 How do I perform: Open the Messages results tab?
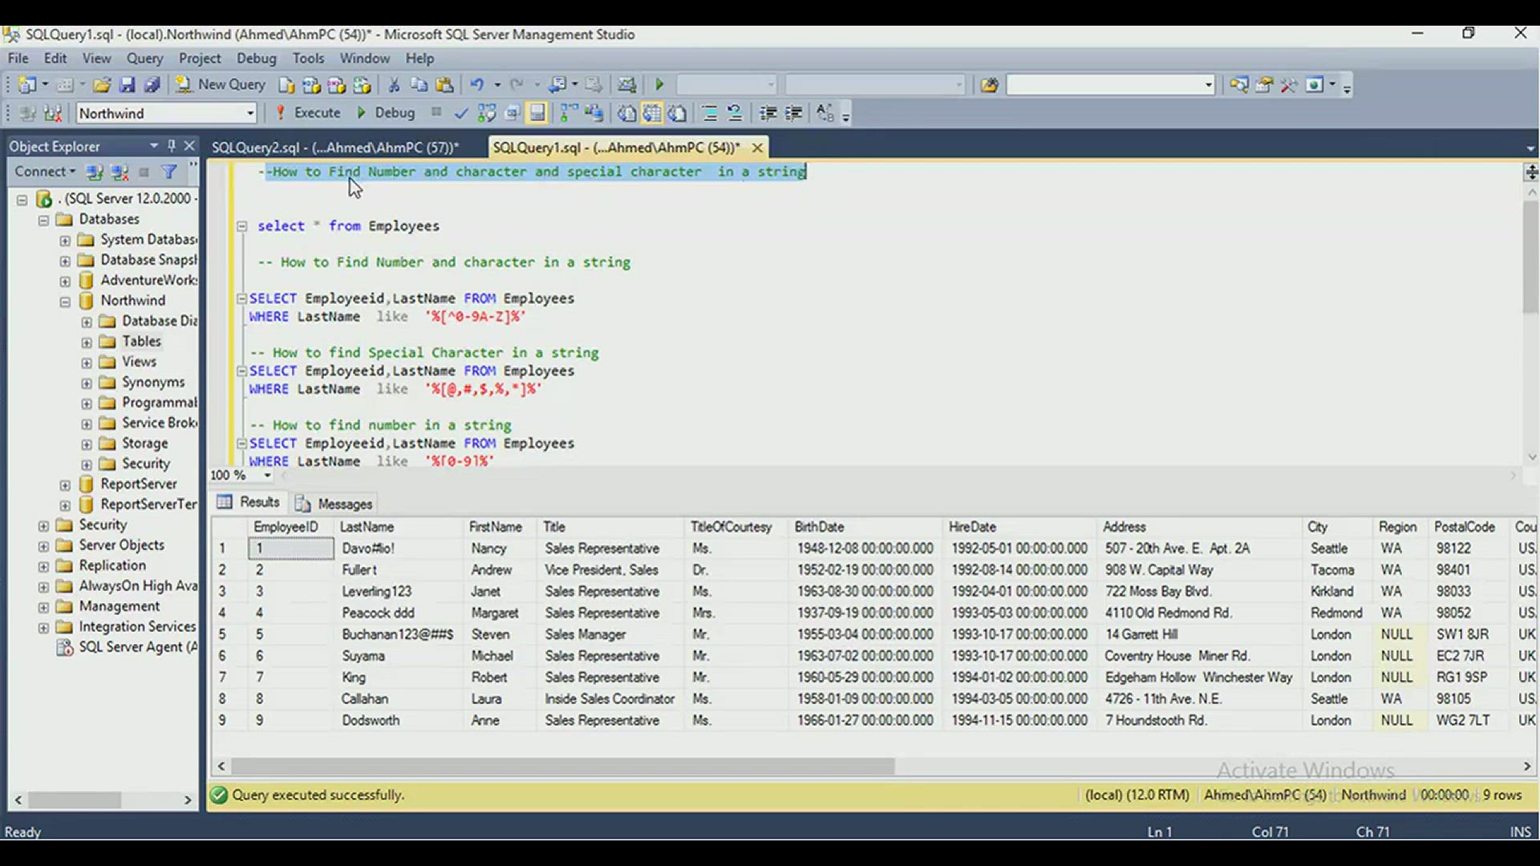(334, 504)
